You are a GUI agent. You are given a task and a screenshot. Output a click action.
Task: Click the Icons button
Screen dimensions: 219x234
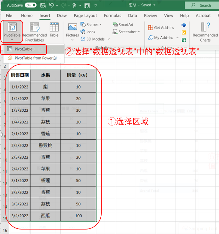pyautogui.click(x=88, y=32)
